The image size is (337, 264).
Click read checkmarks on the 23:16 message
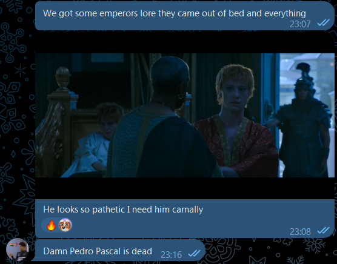click(195, 254)
